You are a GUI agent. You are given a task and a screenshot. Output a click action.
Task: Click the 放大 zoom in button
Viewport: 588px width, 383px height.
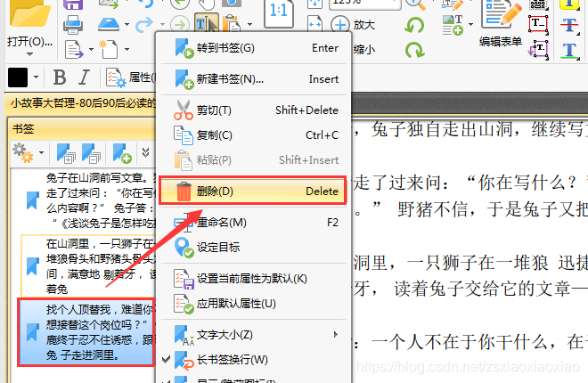coord(354,25)
